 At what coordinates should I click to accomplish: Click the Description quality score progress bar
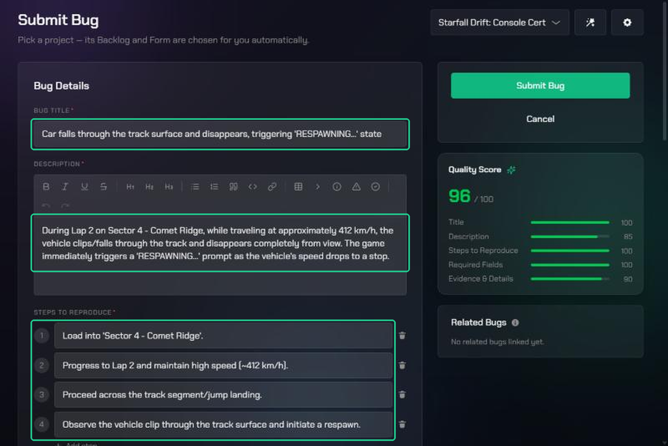tap(570, 237)
